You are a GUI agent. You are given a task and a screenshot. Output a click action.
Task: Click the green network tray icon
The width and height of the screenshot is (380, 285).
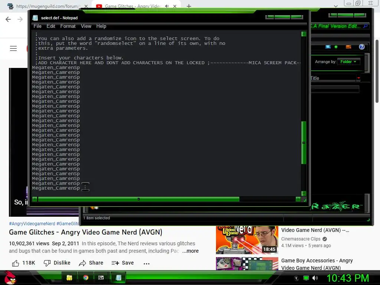coord(306,278)
